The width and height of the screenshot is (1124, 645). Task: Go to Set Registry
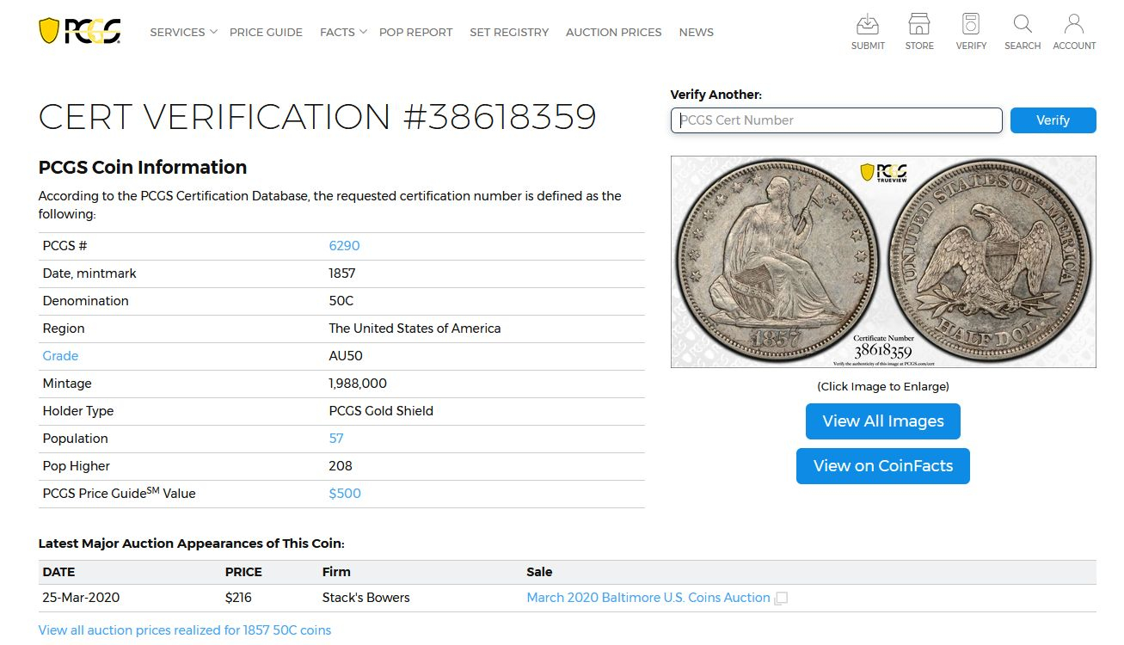tap(509, 32)
